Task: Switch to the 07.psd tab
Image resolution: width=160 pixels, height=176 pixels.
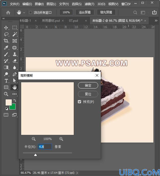Action: coord(73,21)
